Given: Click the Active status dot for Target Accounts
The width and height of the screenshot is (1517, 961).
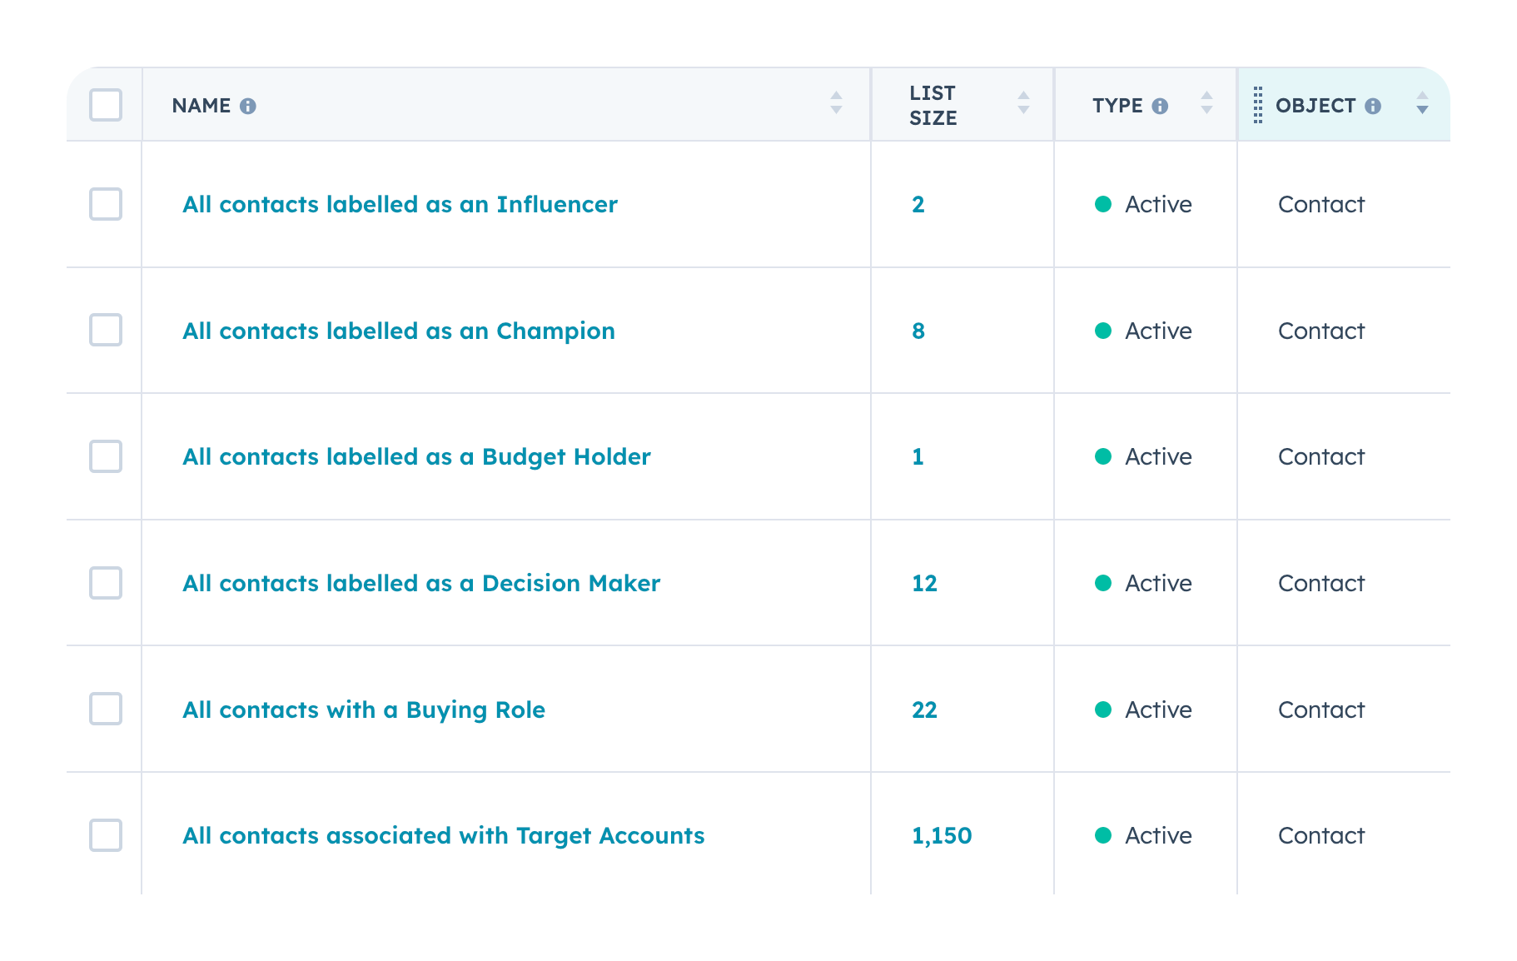Looking at the screenshot, I should [x=1103, y=835].
